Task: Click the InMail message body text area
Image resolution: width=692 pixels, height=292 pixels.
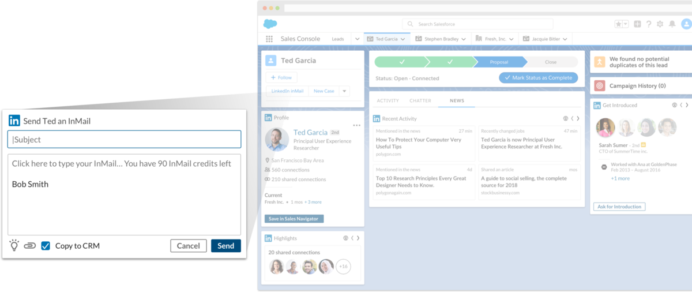Action: point(124,194)
